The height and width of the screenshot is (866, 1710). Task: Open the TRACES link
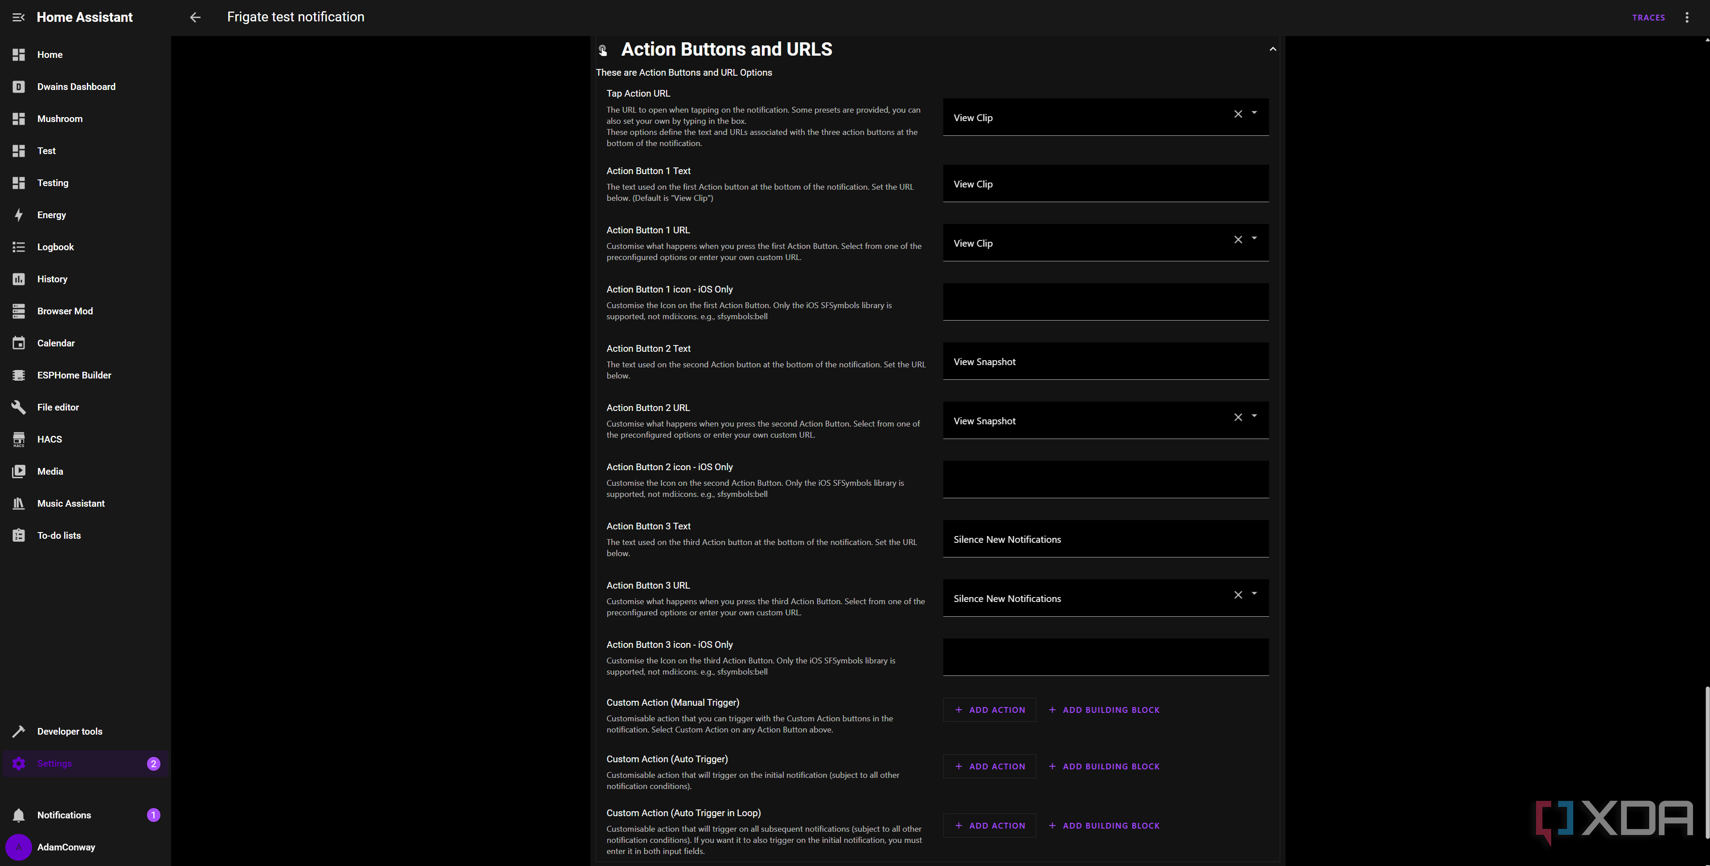tap(1648, 18)
